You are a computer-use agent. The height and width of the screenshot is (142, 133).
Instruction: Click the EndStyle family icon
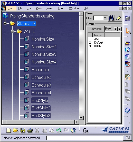(x=27, y=100)
